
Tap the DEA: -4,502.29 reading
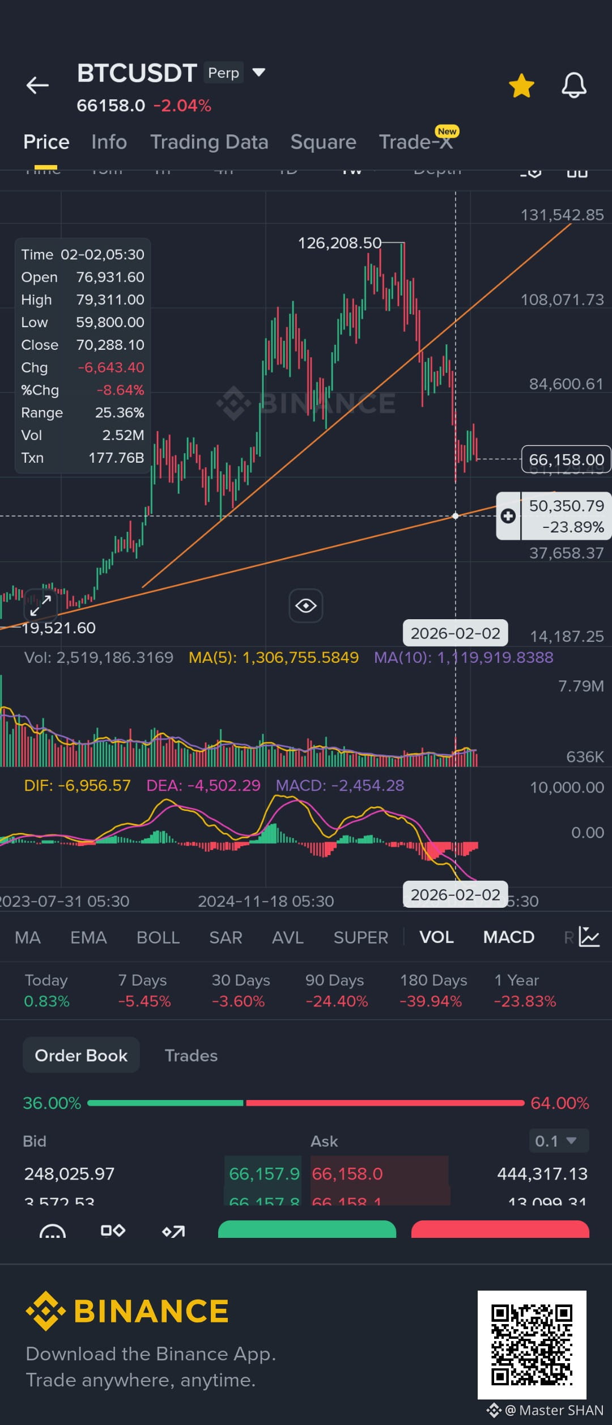pos(203,785)
